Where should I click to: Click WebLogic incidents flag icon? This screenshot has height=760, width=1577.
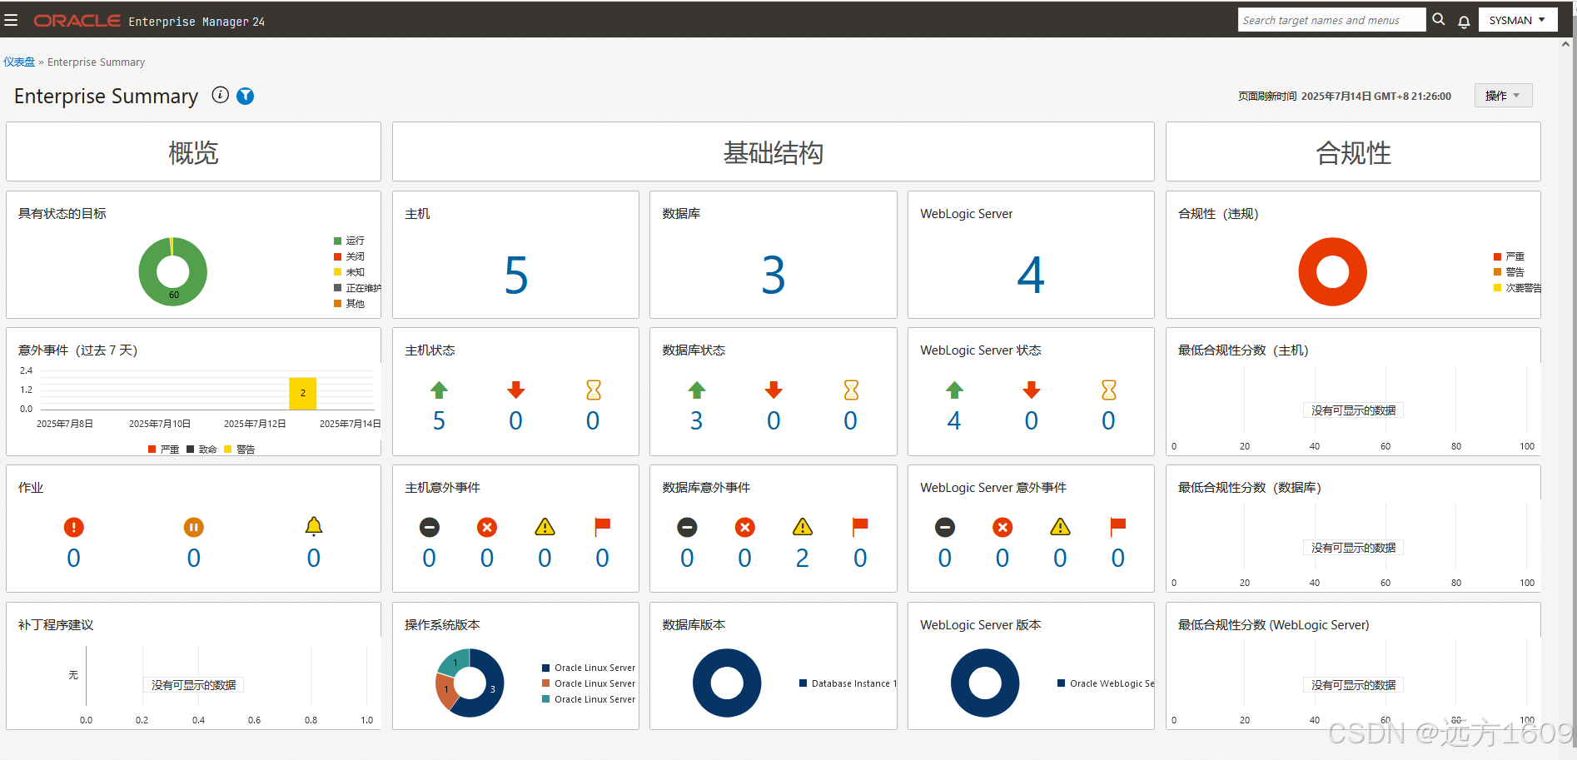click(1118, 527)
